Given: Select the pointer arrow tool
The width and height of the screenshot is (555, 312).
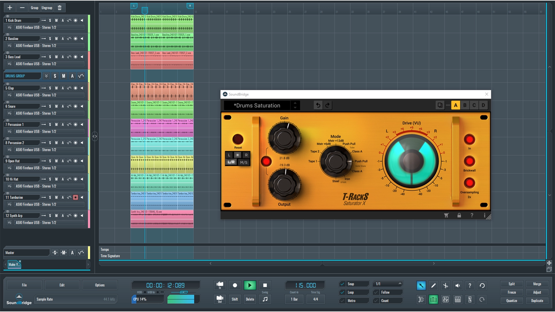Looking at the screenshot, I should [x=421, y=286].
